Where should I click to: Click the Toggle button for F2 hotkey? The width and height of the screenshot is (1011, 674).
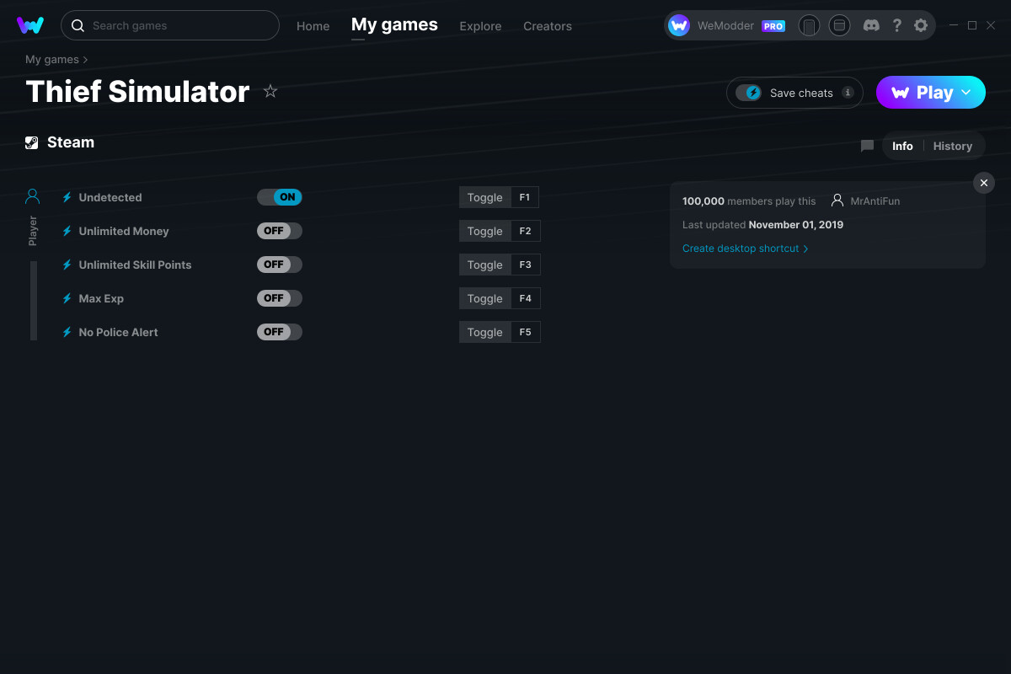coord(484,231)
